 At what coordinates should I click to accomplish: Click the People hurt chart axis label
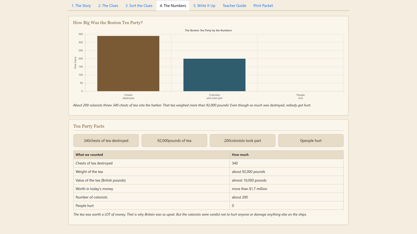[300, 96]
